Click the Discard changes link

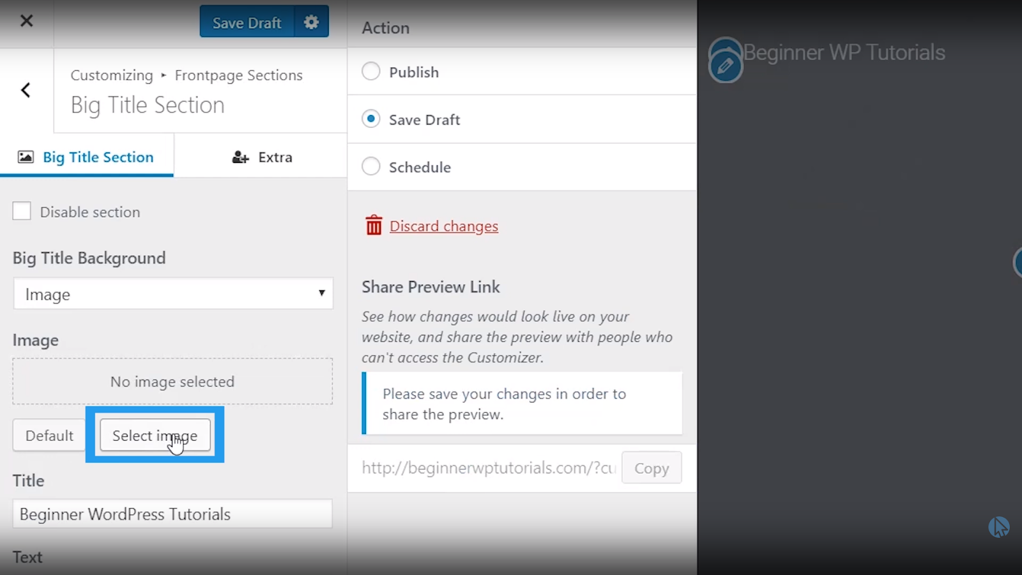(x=444, y=226)
